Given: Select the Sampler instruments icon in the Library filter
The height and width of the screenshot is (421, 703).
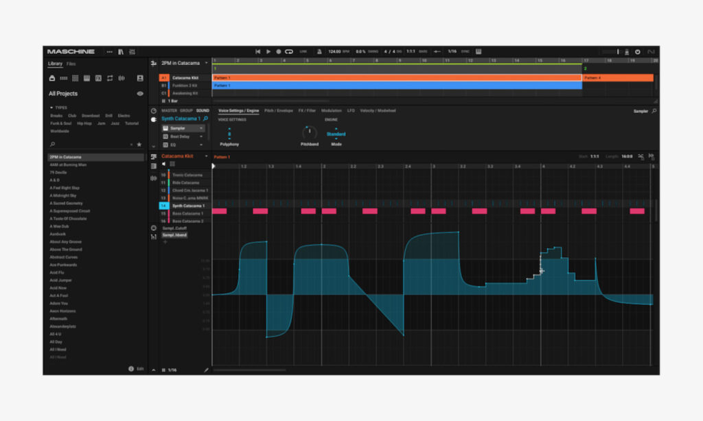Looking at the screenshot, I should click(x=87, y=78).
